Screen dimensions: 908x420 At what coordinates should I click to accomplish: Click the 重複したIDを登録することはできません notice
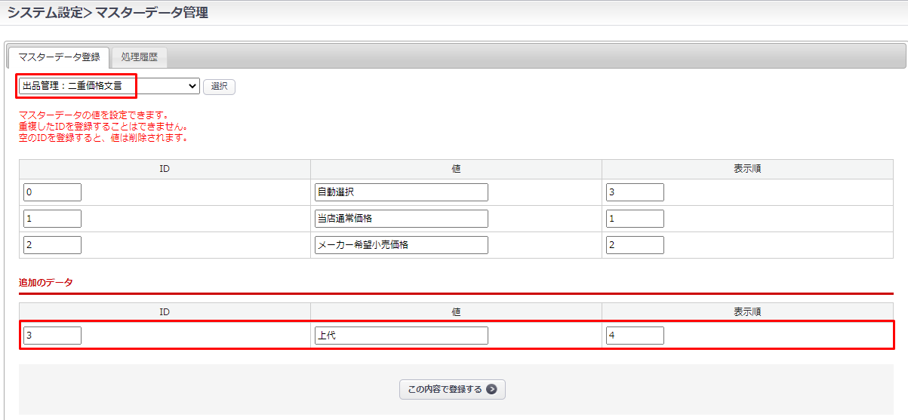click(103, 127)
